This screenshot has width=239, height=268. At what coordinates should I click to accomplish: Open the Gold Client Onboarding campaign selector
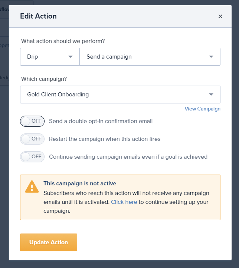120,95
